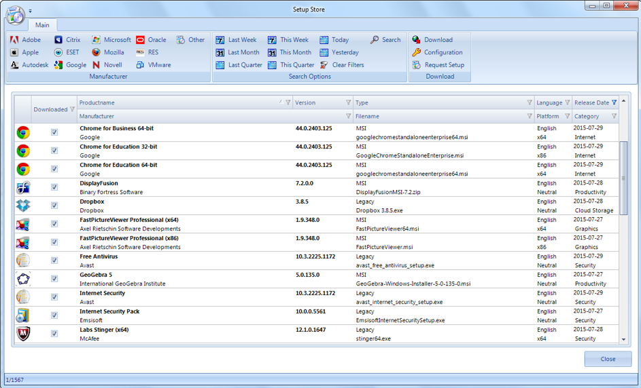This screenshot has height=388, width=641.
Task: Select the Dropbox 3.8.5.exe filename
Action: (379, 210)
